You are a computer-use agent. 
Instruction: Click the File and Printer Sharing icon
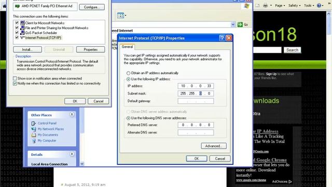tap(22, 28)
